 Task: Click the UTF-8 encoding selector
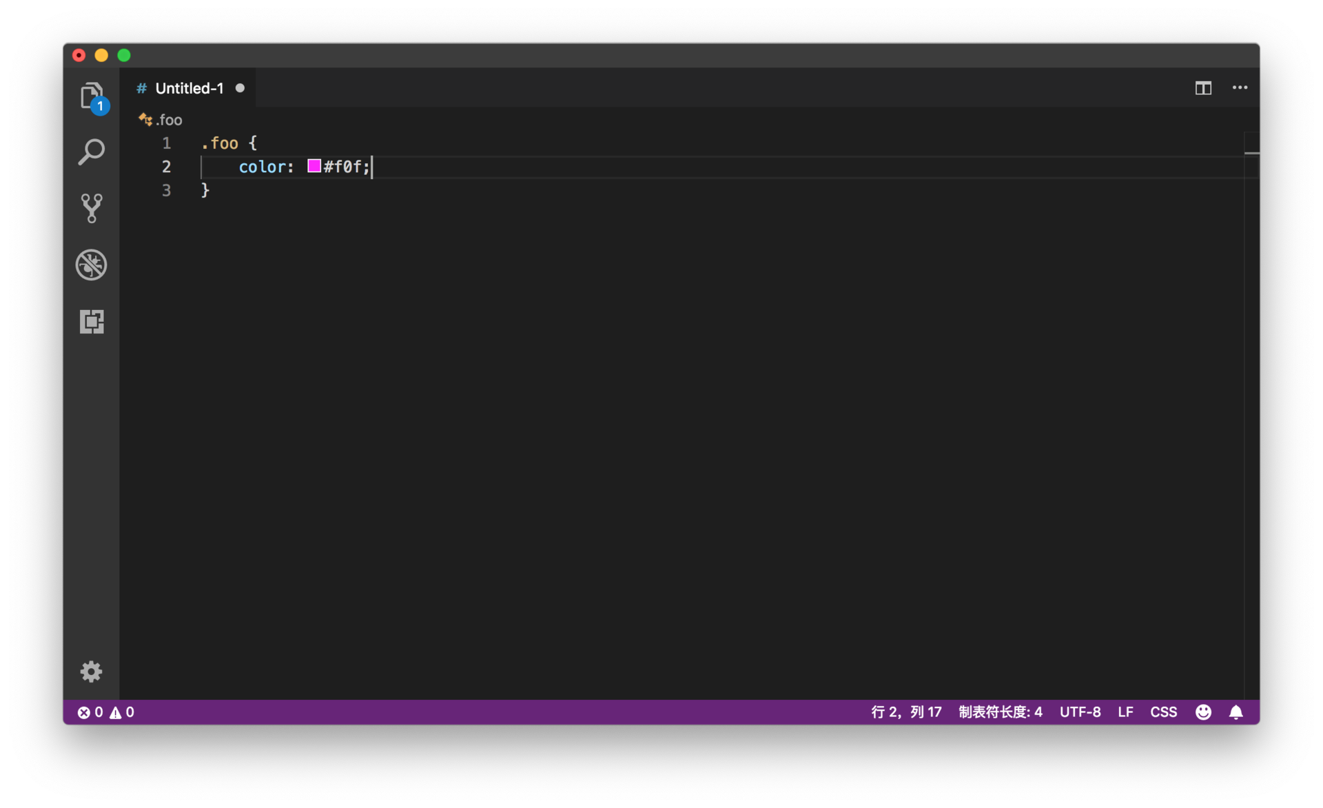(x=1080, y=712)
